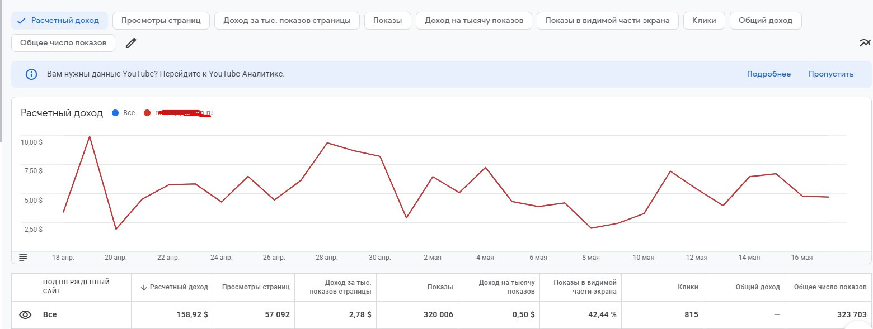Screen dimensions: 873x329
Task: Deselect the 'Расчетный доход' metric chip
Action: point(59,21)
